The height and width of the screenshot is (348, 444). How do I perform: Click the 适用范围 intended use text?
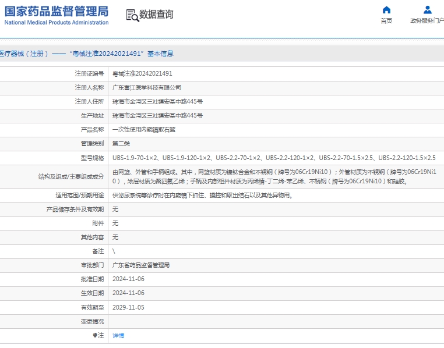[203, 195]
